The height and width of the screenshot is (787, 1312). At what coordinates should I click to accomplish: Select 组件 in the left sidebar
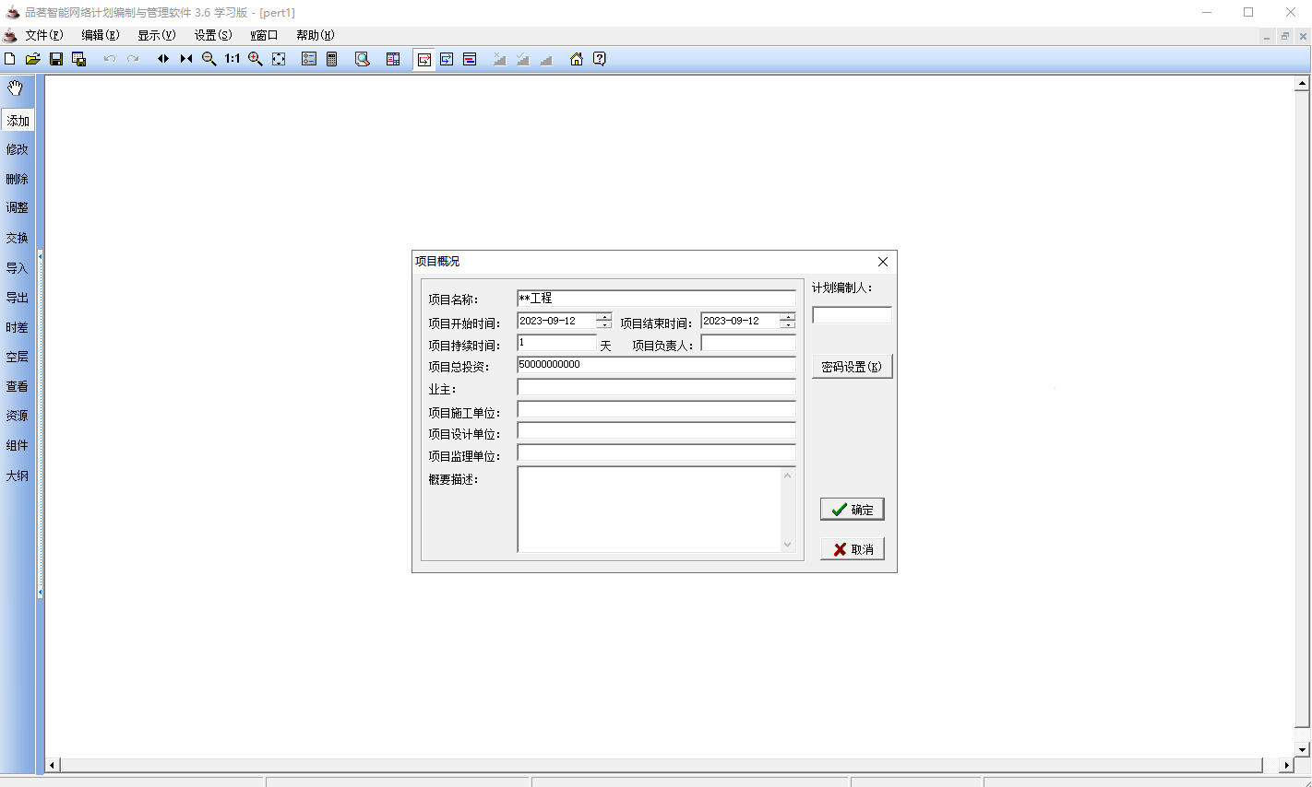[18, 445]
